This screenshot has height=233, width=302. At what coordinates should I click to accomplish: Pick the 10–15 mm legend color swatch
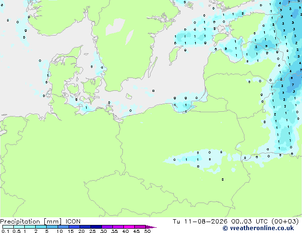63,227
